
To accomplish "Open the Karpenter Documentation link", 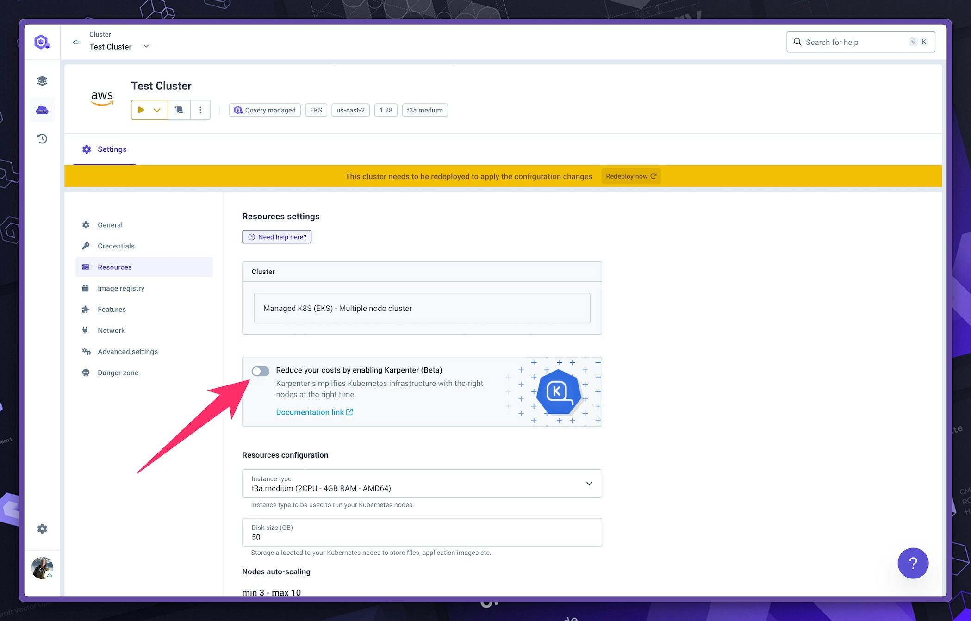I will (314, 412).
